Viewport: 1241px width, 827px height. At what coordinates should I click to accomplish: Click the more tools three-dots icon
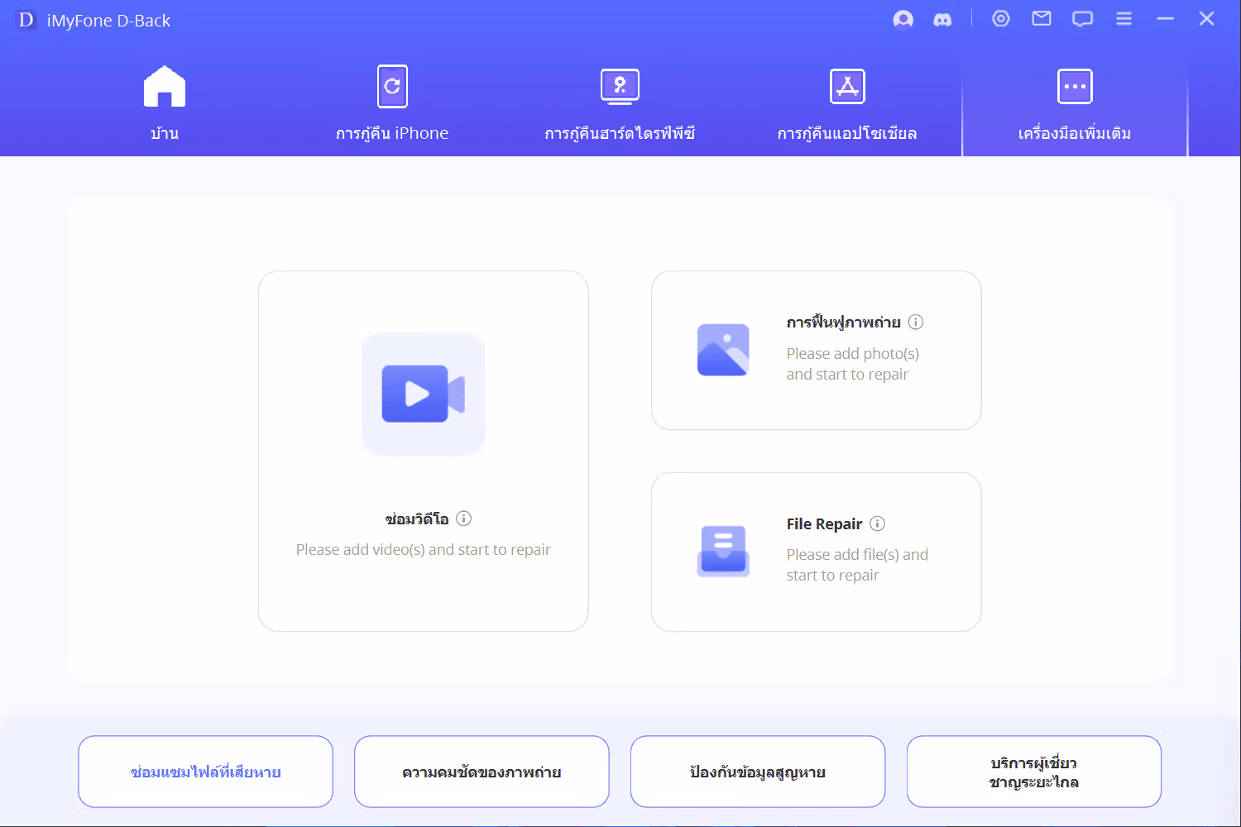tap(1075, 86)
